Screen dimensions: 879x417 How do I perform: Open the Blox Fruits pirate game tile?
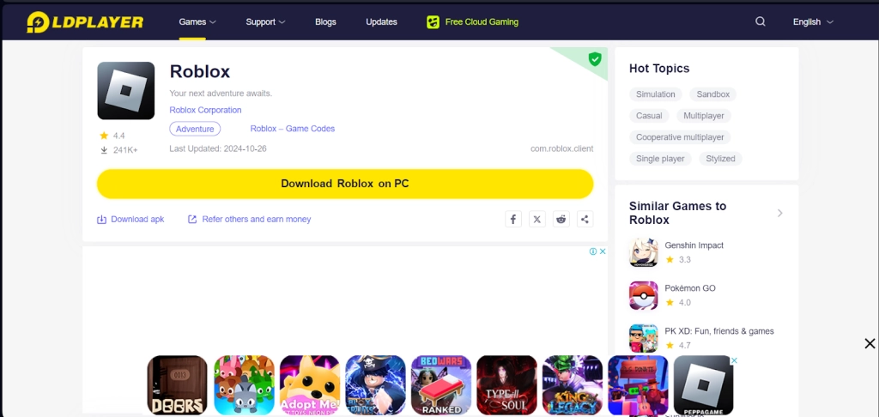[376, 385]
